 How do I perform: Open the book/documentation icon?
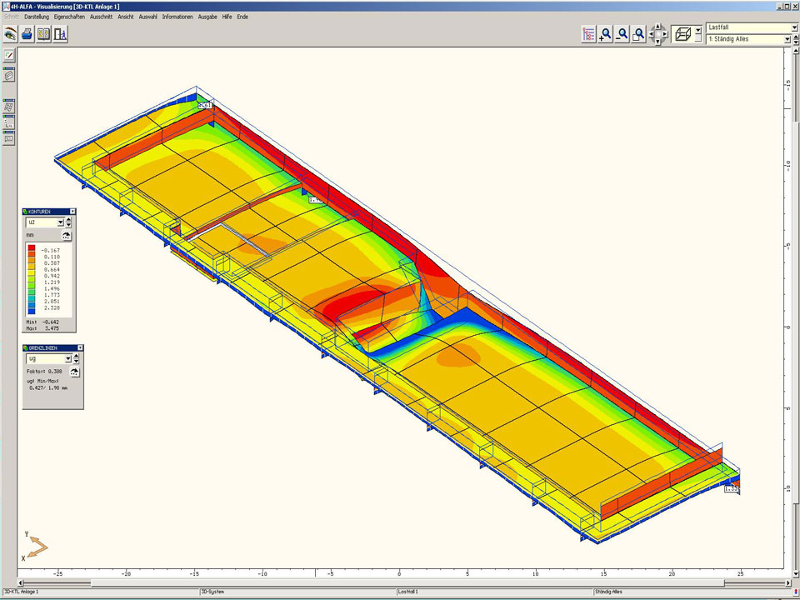pos(43,34)
